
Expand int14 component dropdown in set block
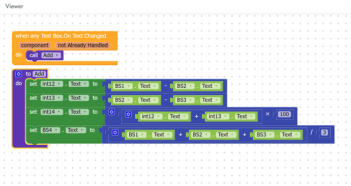(x=52, y=112)
